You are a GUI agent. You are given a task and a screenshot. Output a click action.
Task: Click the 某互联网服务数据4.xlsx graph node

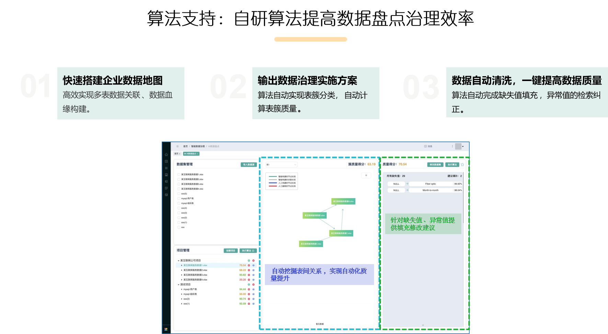343,201
